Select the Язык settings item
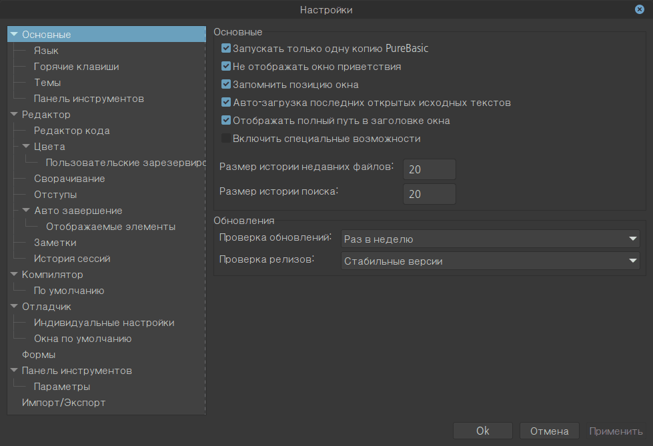The height and width of the screenshot is (446, 653). tap(46, 51)
